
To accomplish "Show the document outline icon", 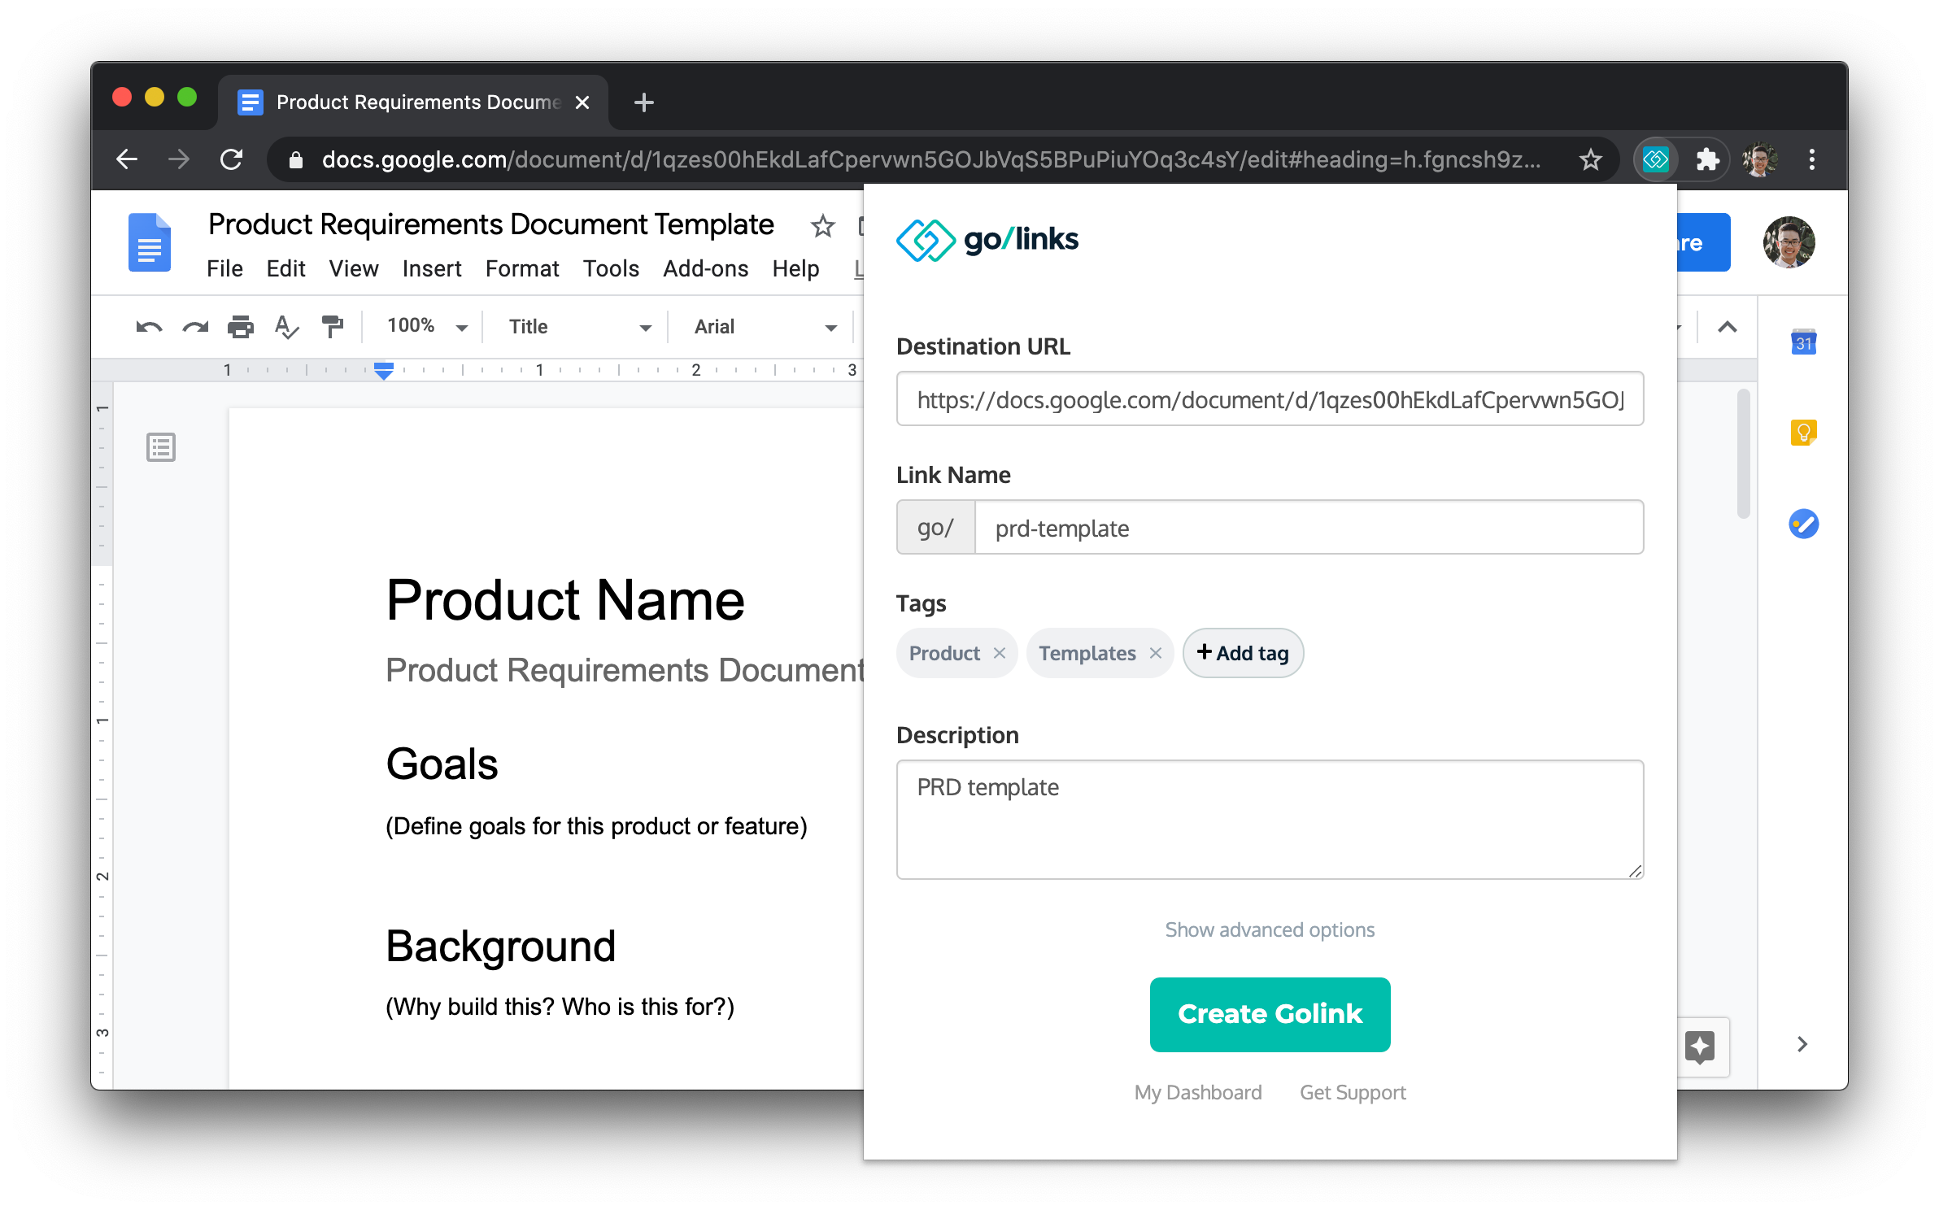I will [x=161, y=447].
